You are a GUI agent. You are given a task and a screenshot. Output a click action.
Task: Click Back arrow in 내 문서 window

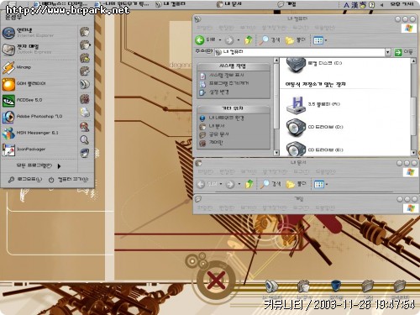pos(202,184)
